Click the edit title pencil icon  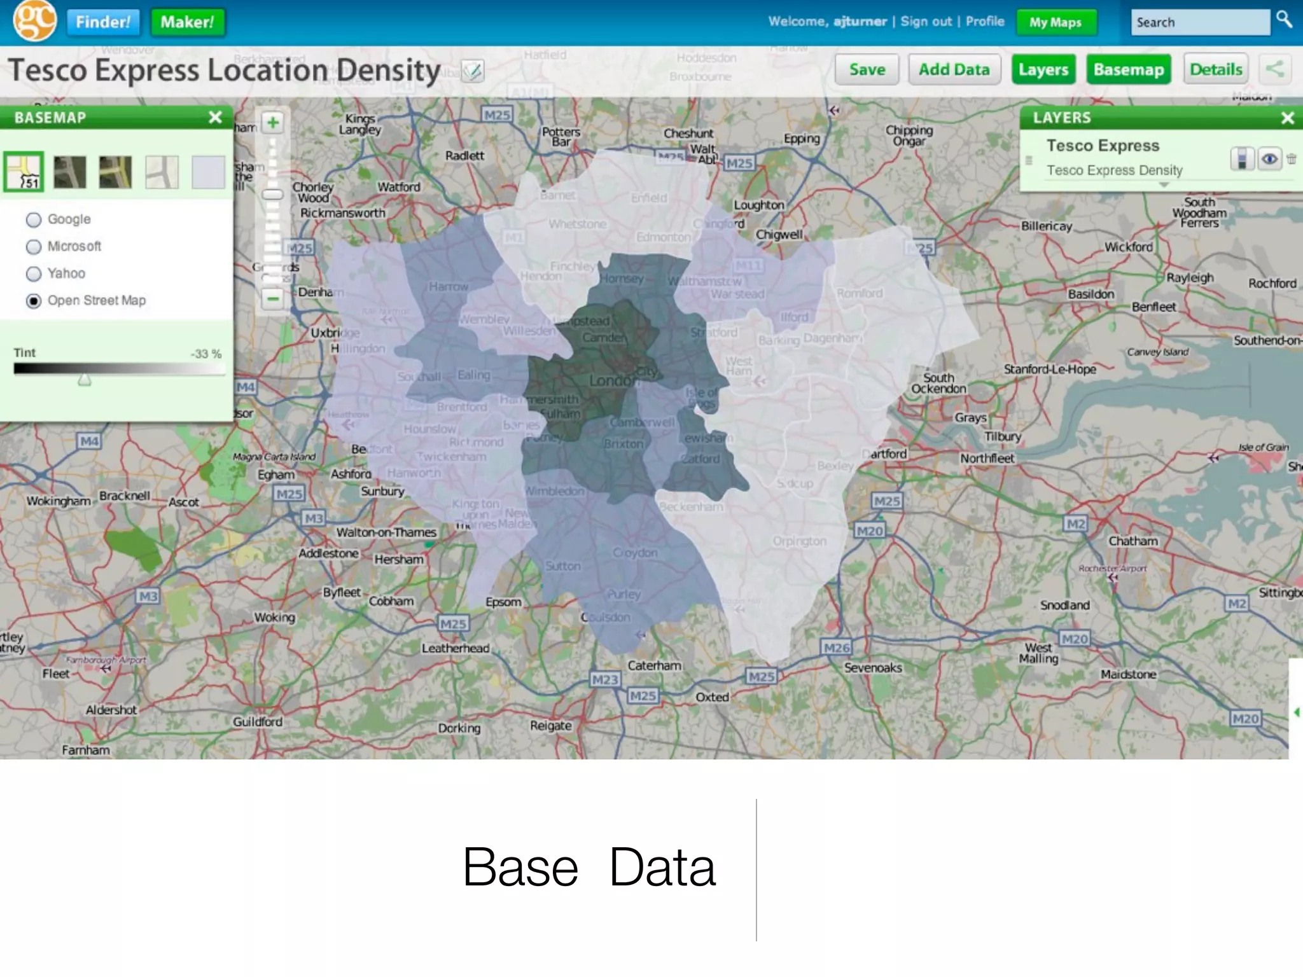point(473,71)
